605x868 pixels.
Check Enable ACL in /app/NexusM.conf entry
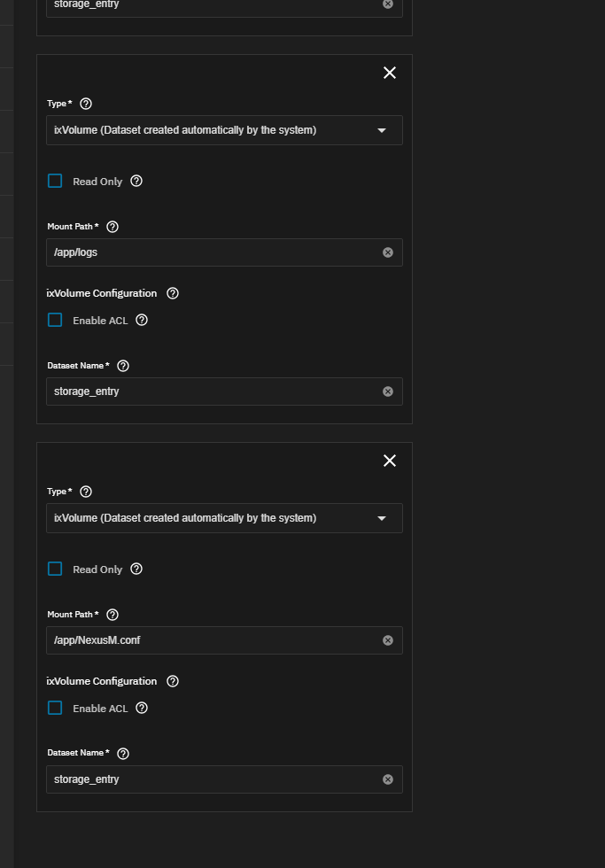point(55,708)
